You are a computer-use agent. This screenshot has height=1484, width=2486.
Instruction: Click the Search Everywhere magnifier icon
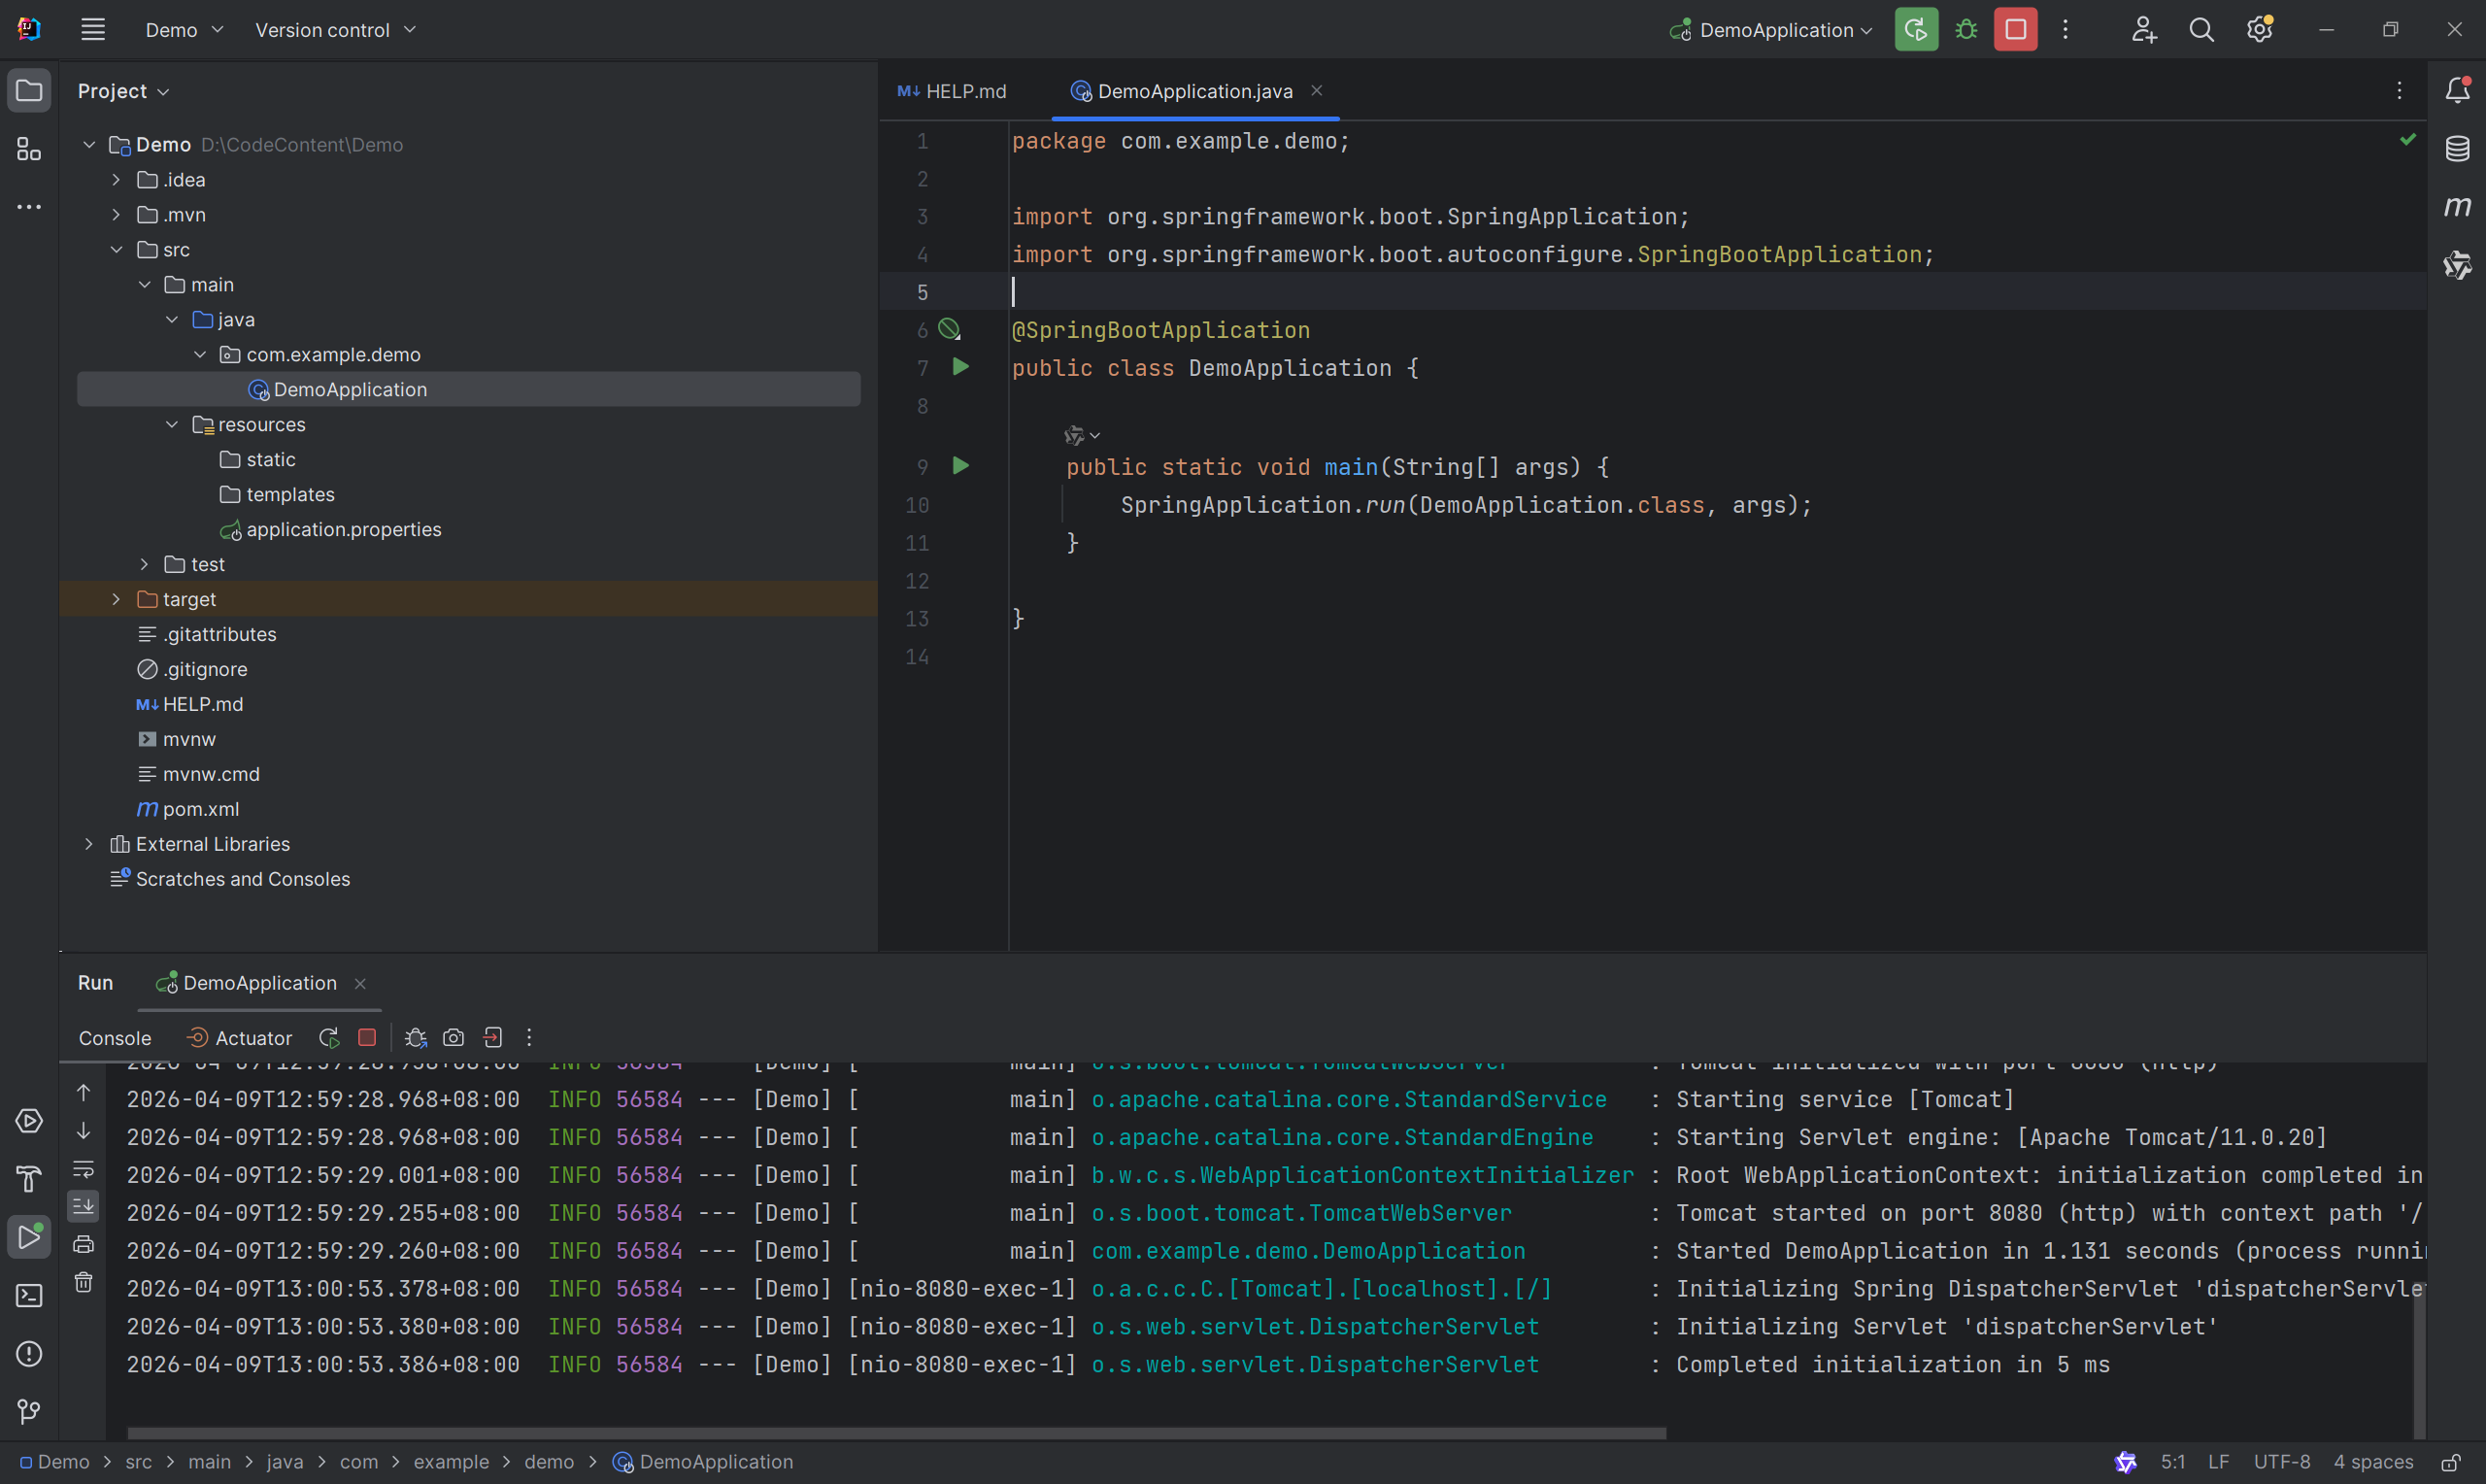tap(2200, 30)
